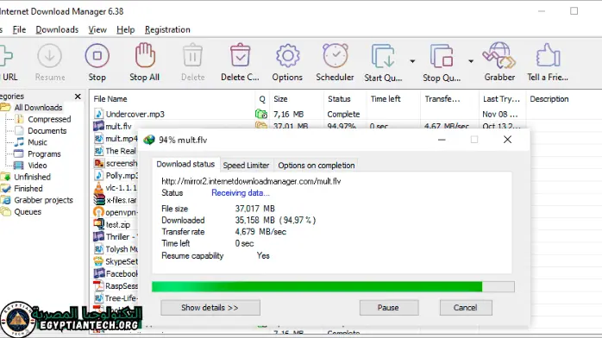Viewport: 602px width, 338px height.
Task: Expand Stop Queue dropdown arrow
Action: click(x=471, y=61)
